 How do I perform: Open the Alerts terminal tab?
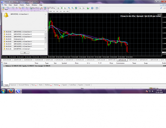click(x=41, y=85)
